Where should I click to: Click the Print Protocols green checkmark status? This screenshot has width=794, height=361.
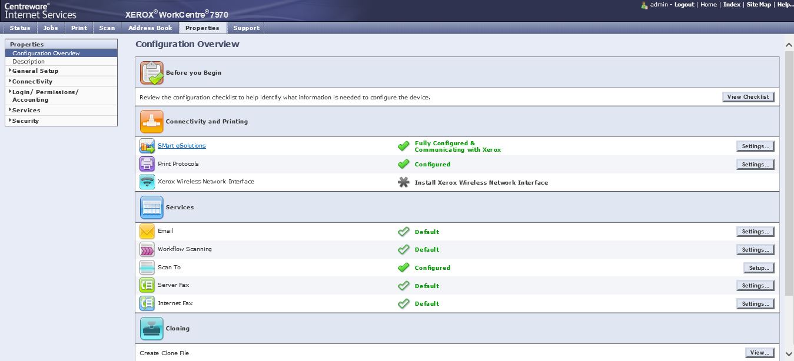coord(403,164)
